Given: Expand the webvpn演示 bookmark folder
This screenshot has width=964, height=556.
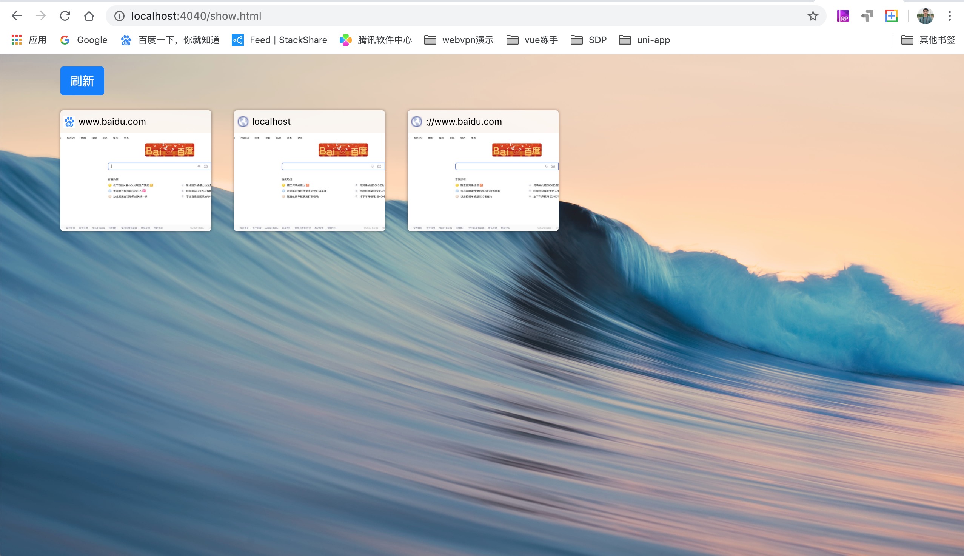Looking at the screenshot, I should point(459,40).
